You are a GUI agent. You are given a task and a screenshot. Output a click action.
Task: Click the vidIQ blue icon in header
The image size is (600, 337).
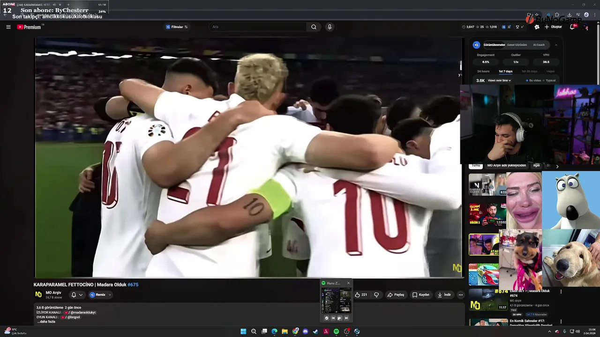point(504,27)
